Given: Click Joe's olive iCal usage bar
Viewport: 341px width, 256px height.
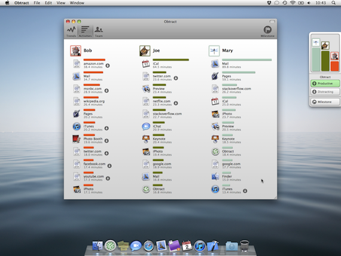Looking at the screenshot, I should point(170,60).
